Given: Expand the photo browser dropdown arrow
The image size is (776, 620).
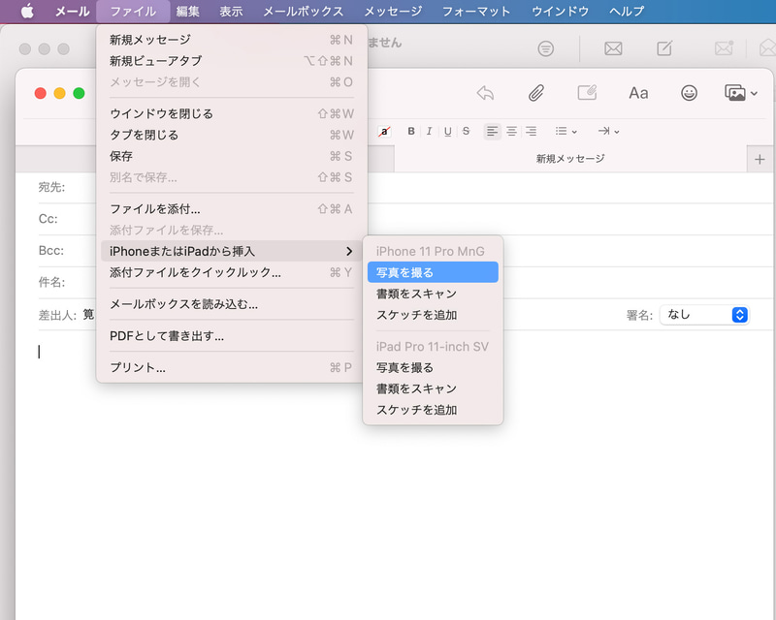Looking at the screenshot, I should coord(754,93).
